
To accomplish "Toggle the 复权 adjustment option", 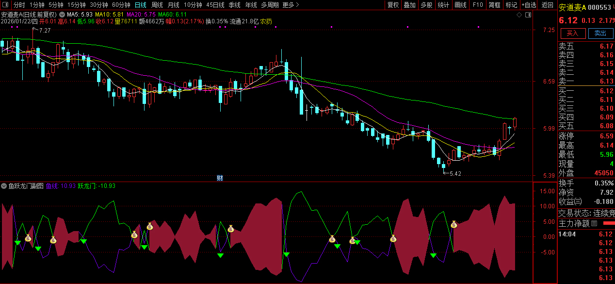I will pyautogui.click(x=393, y=5).
